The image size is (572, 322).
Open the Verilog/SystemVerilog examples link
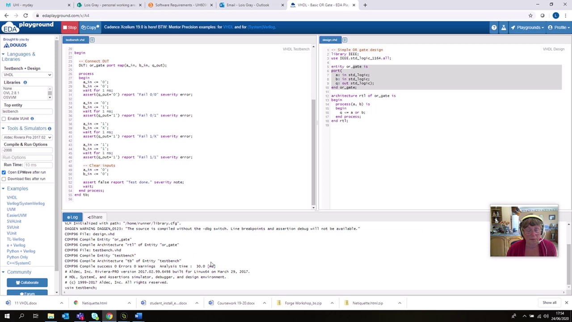(x=25, y=203)
